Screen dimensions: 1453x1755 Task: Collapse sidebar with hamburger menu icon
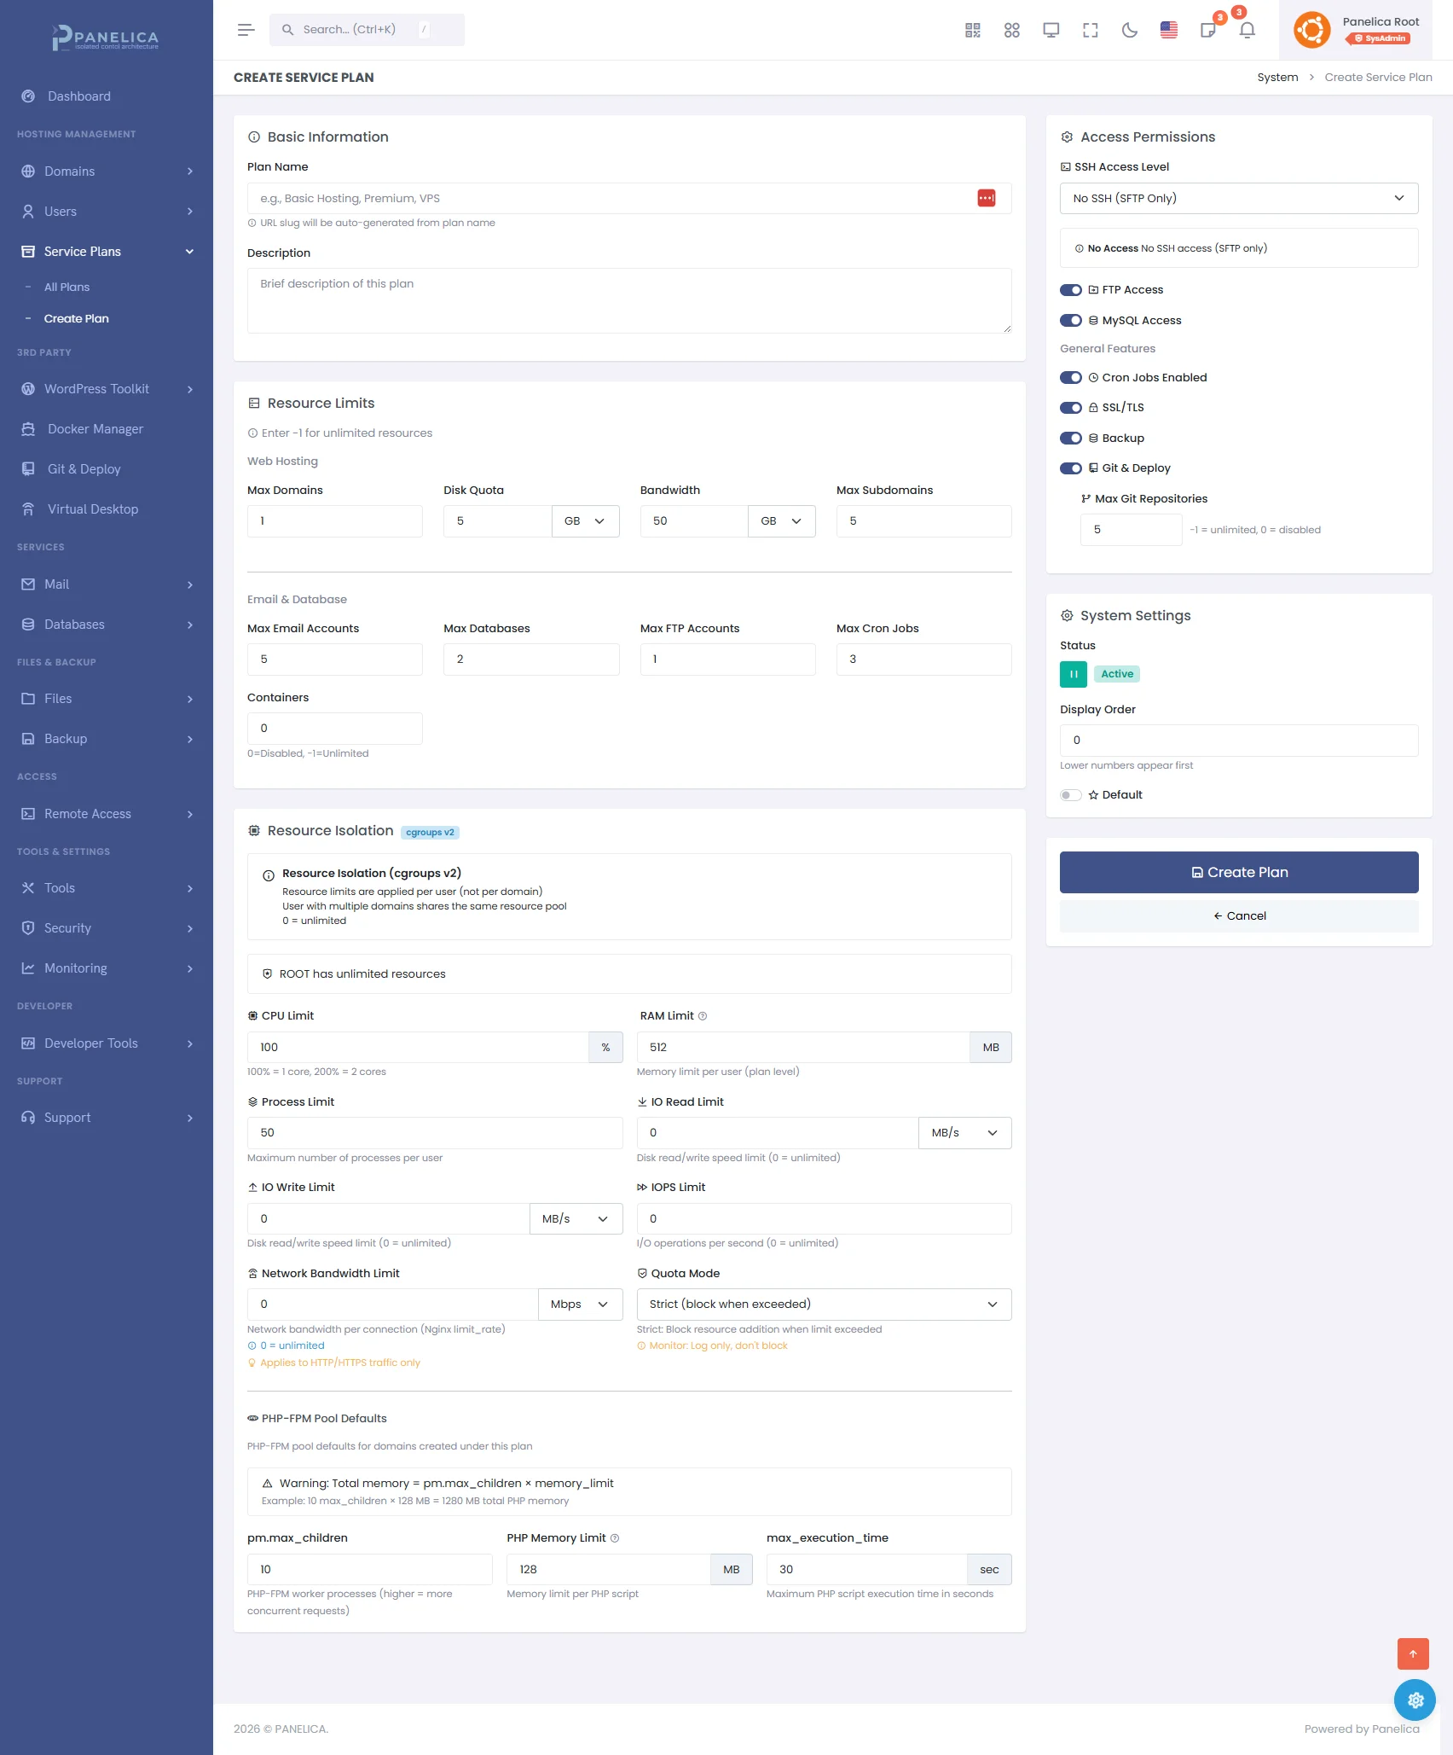[246, 30]
